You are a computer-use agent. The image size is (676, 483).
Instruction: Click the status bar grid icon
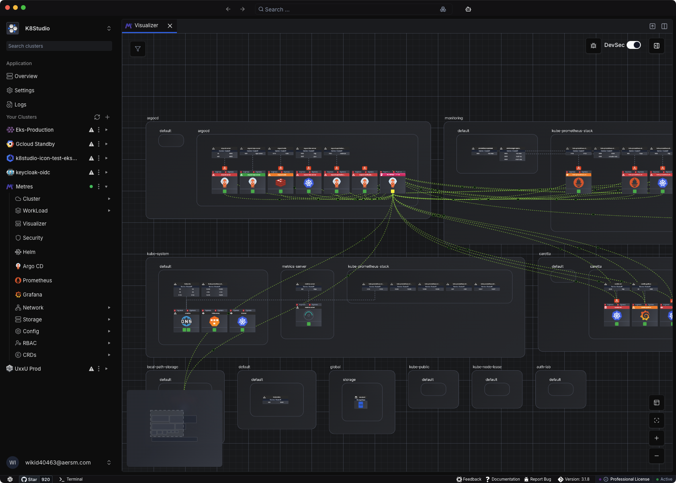tap(10, 479)
